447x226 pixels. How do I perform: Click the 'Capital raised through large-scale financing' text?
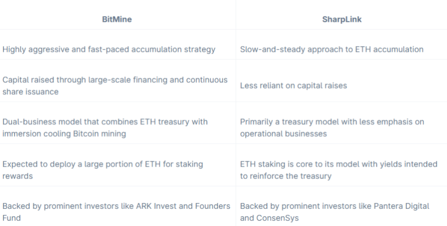[115, 80]
